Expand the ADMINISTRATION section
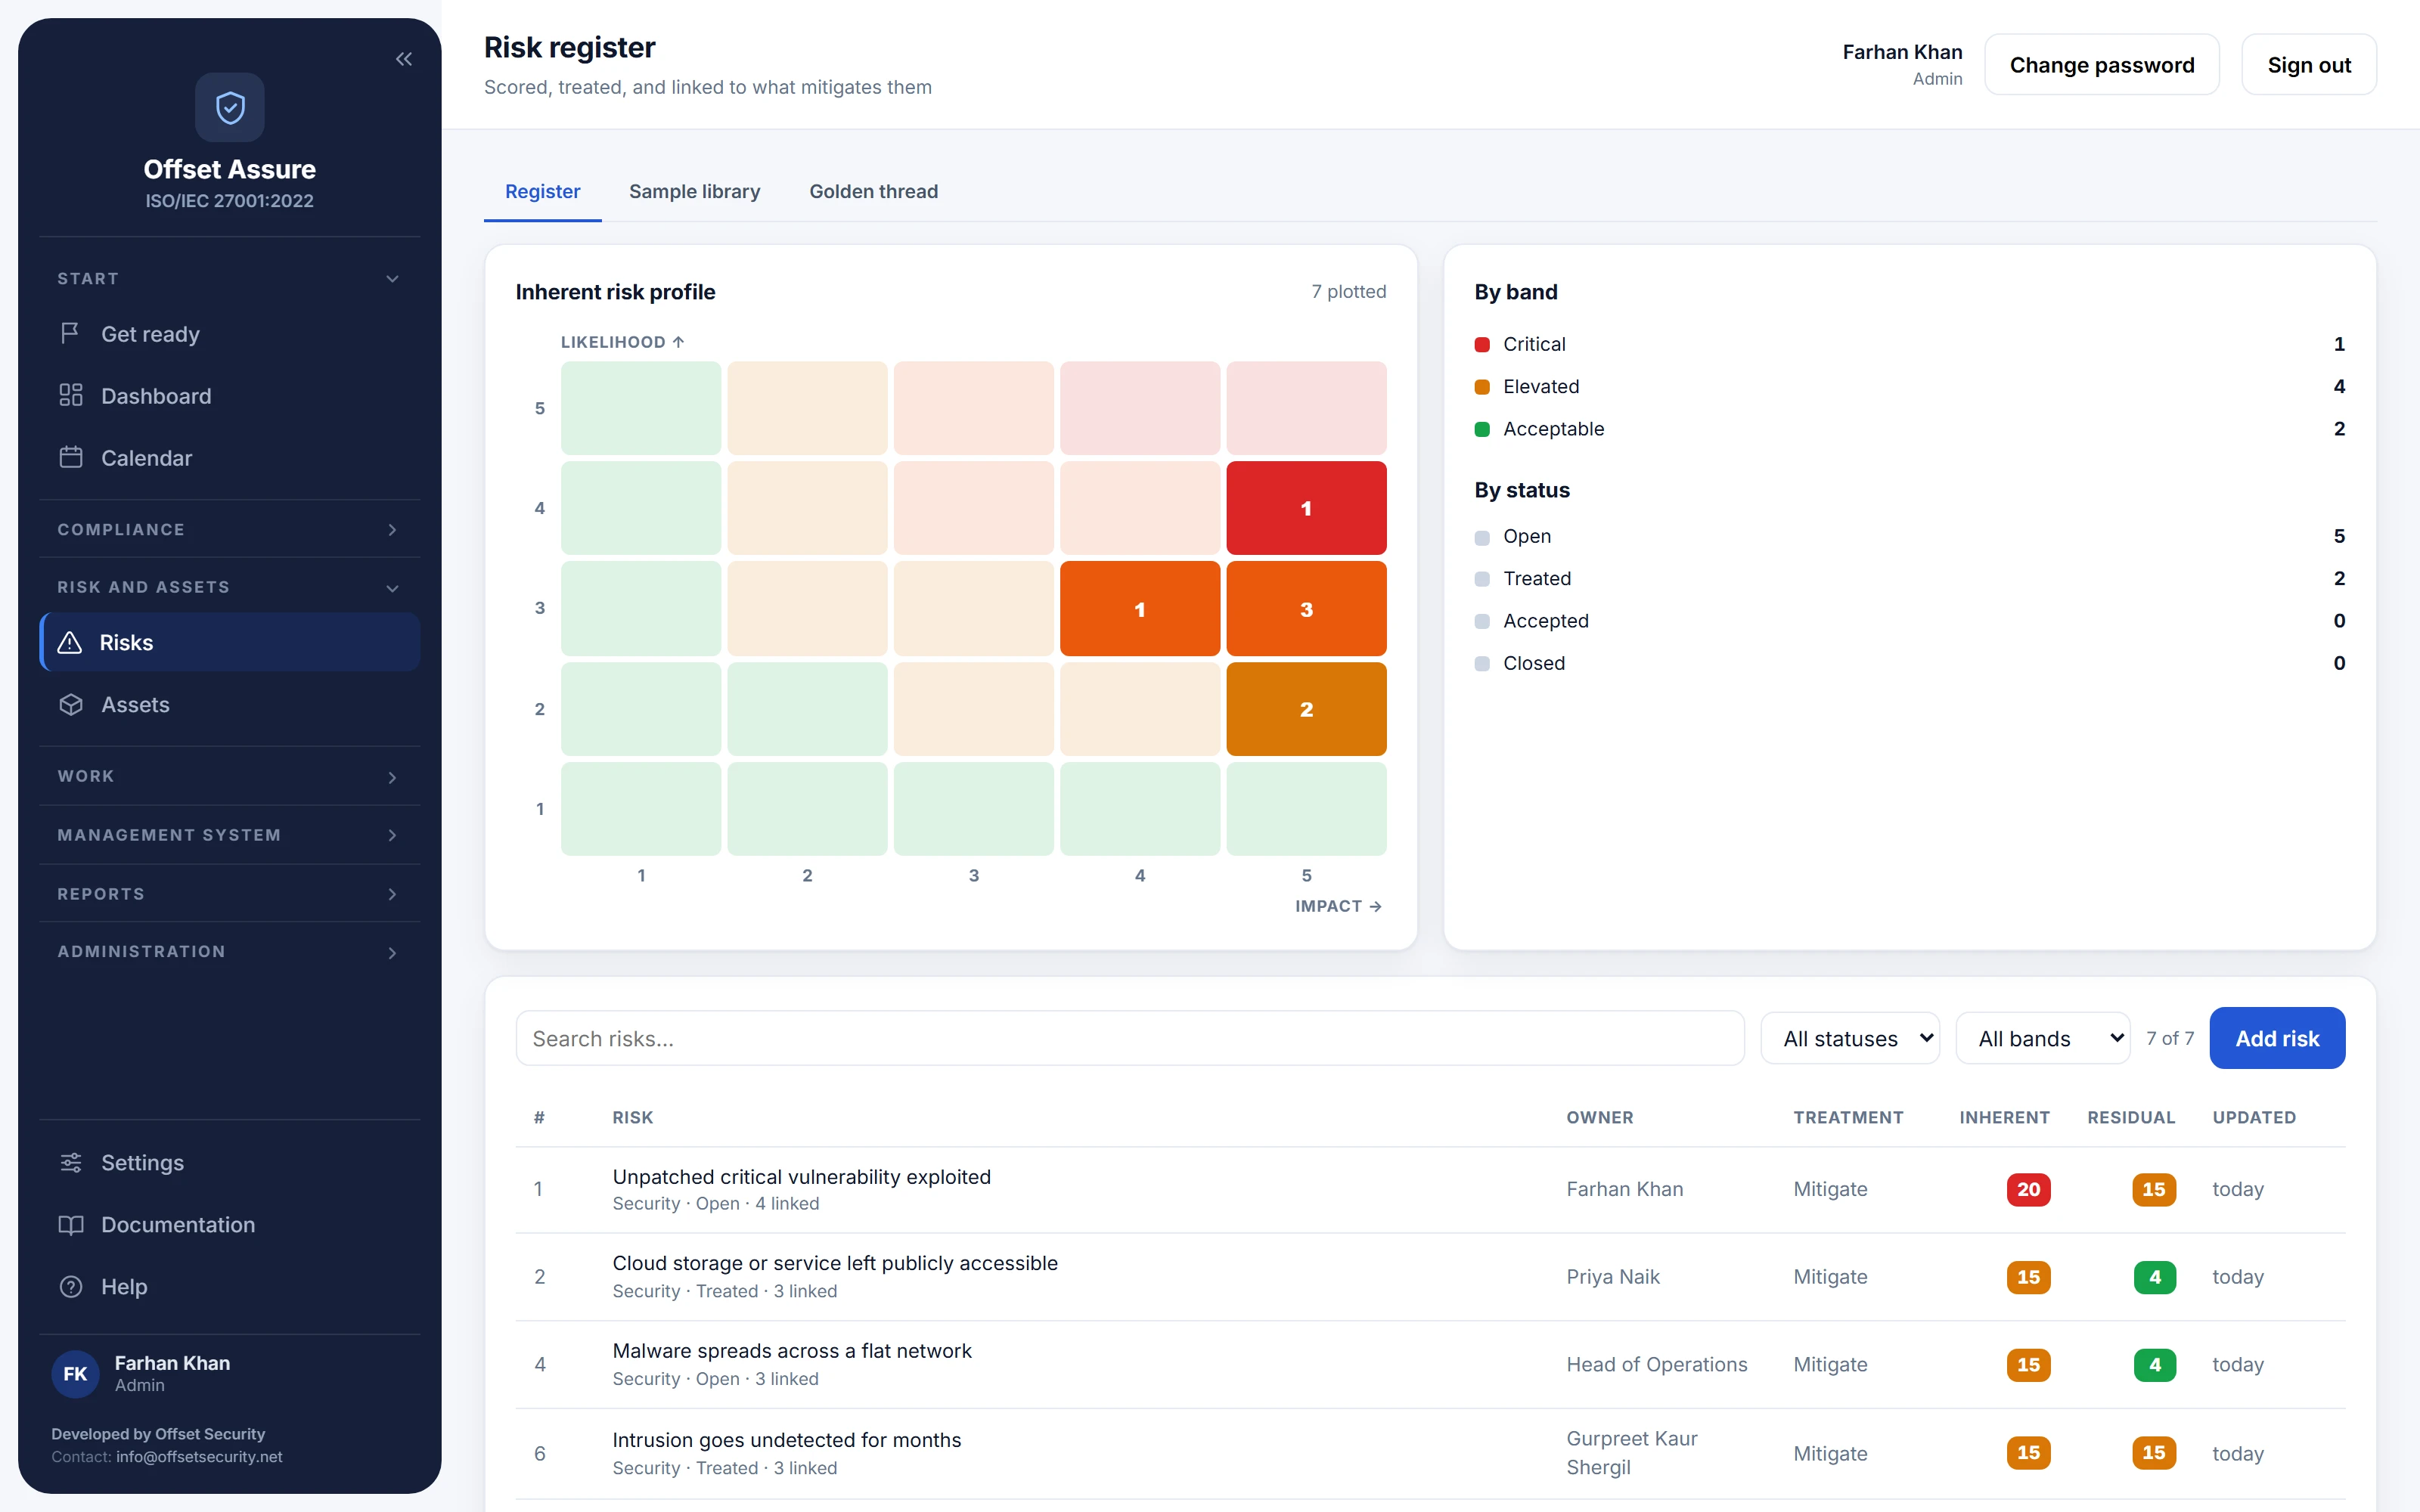Image resolution: width=2420 pixels, height=1512 pixels. pos(230,952)
